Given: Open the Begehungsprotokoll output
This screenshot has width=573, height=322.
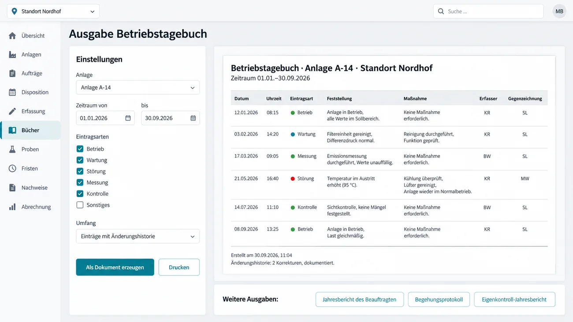Looking at the screenshot, I should pyautogui.click(x=439, y=300).
